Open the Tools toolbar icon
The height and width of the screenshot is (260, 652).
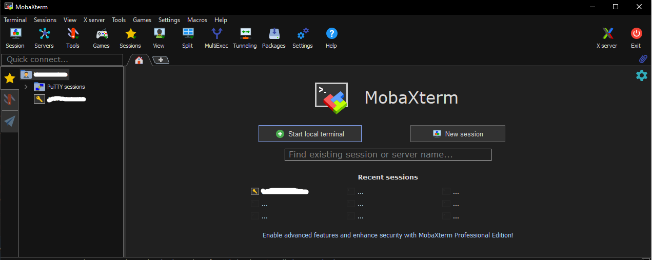(73, 38)
